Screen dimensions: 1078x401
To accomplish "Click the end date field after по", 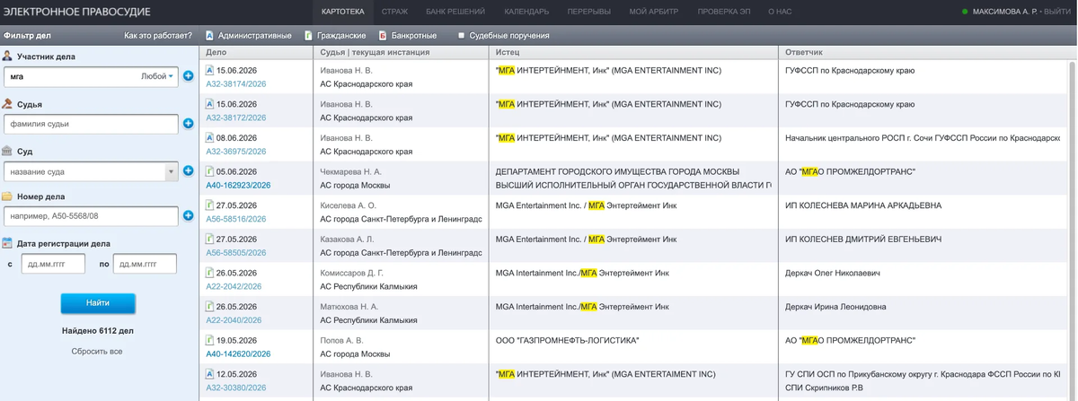I will tap(145, 264).
